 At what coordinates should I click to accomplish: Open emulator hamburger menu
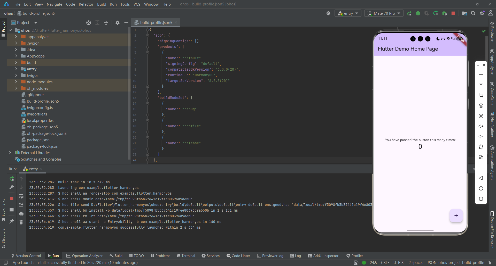(x=481, y=74)
